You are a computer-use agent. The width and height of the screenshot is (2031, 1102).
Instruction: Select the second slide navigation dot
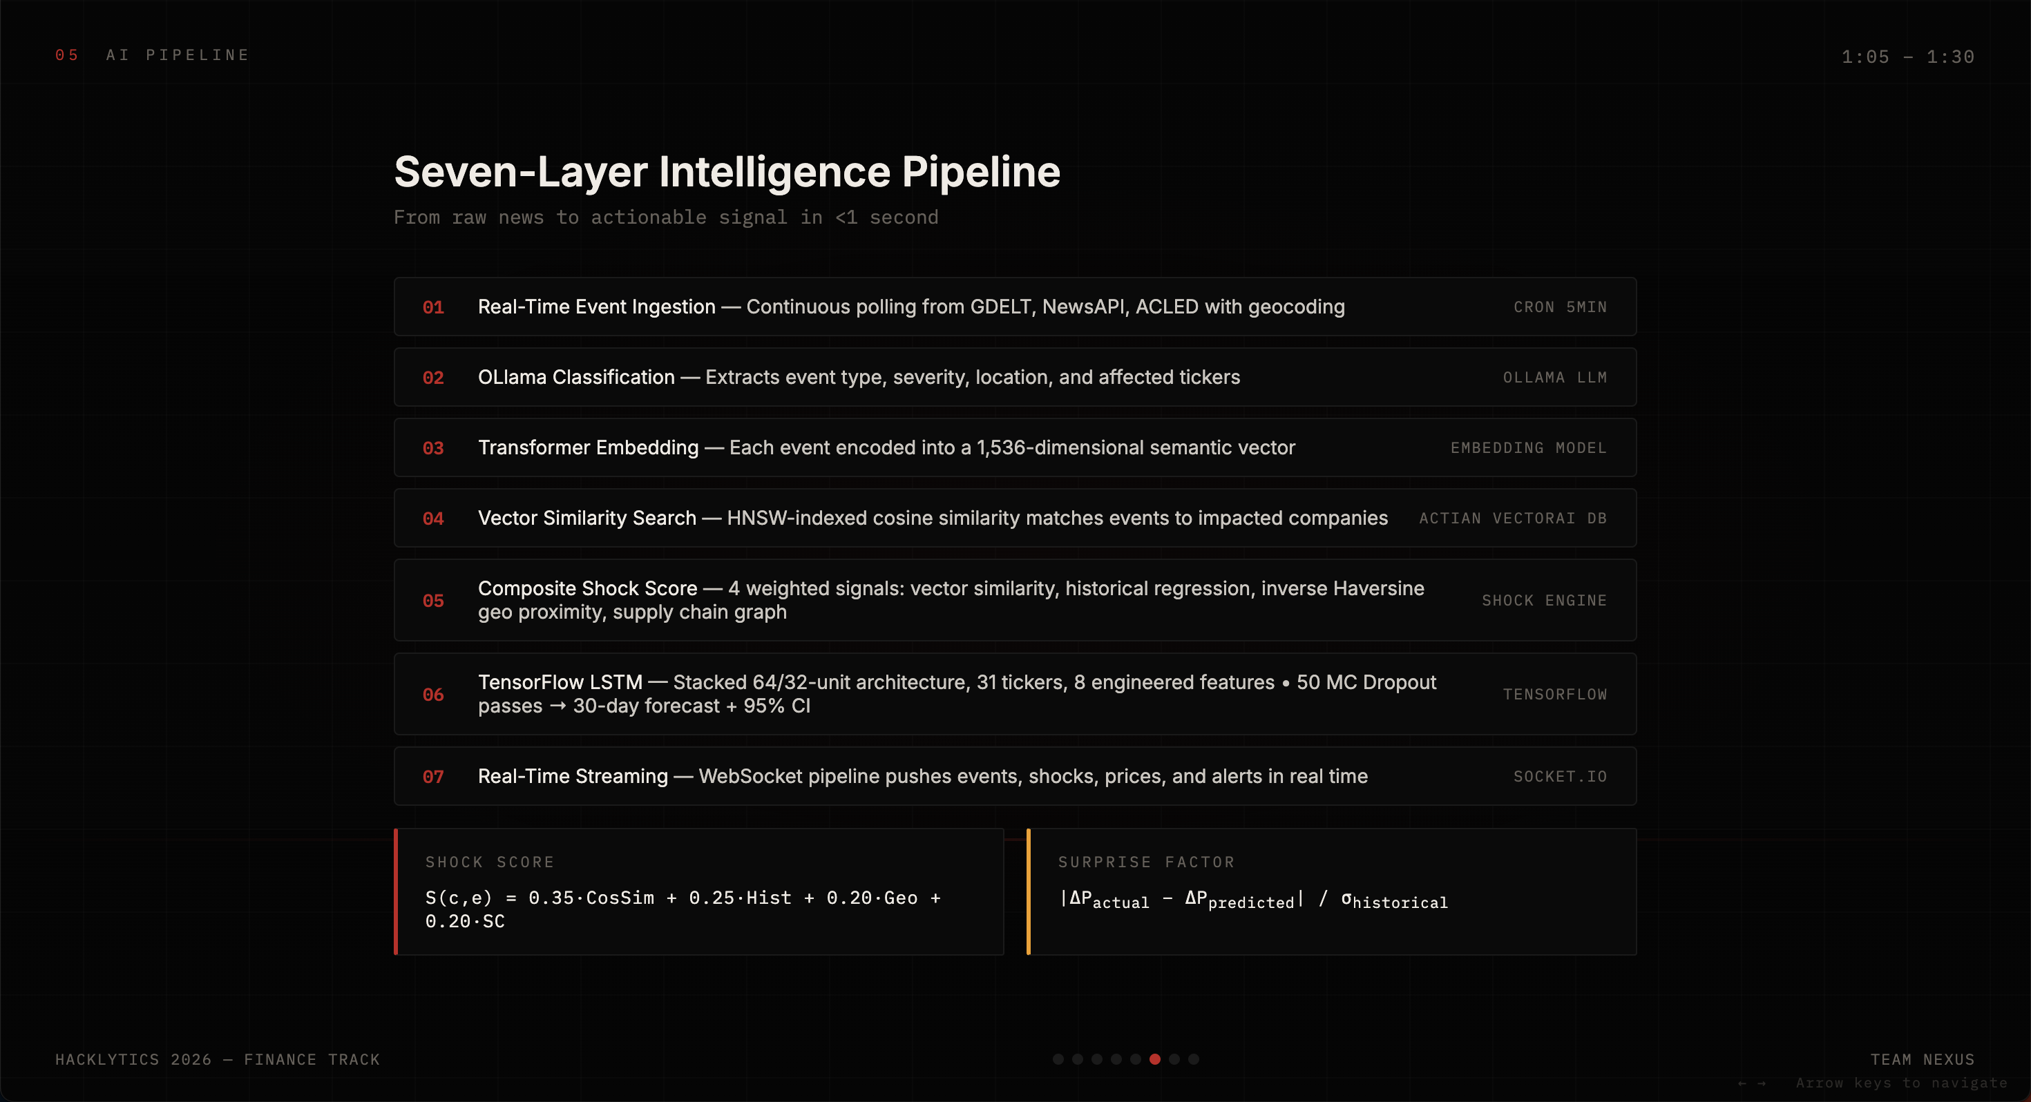(1078, 1058)
